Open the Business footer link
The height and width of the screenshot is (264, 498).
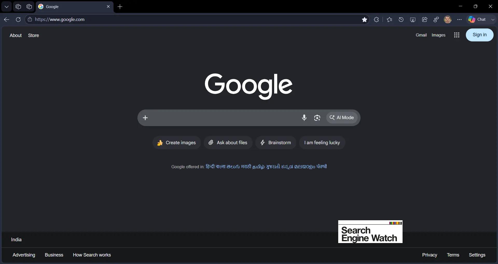[x=54, y=255]
